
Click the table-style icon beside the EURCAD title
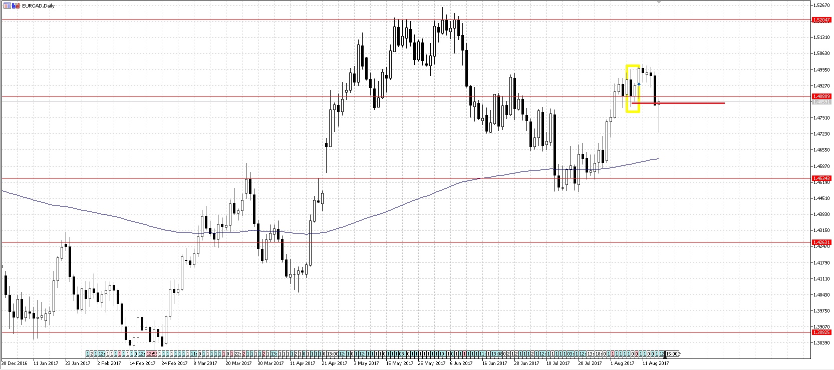pos(7,5)
